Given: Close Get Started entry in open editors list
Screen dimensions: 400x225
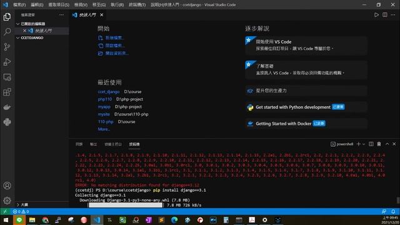Looking at the screenshot, I should click(x=24, y=31).
